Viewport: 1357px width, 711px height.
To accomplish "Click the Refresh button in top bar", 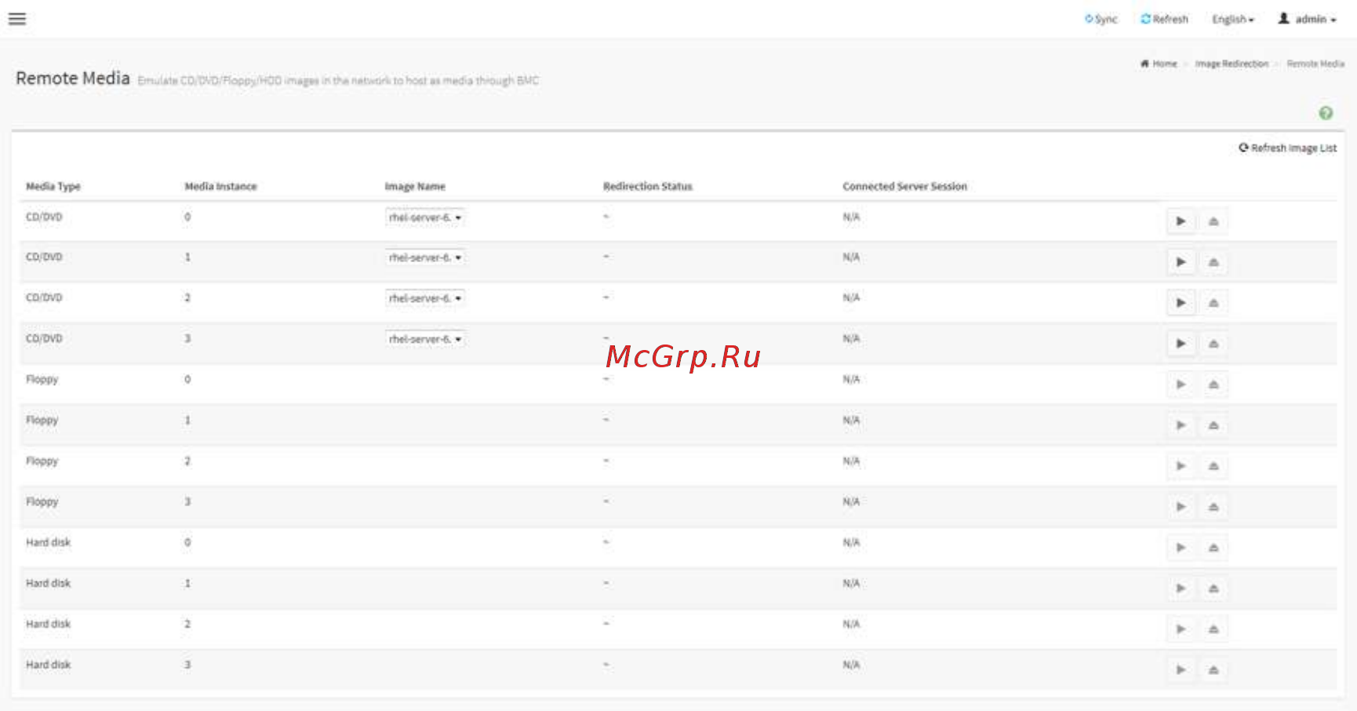I will click(x=1165, y=19).
